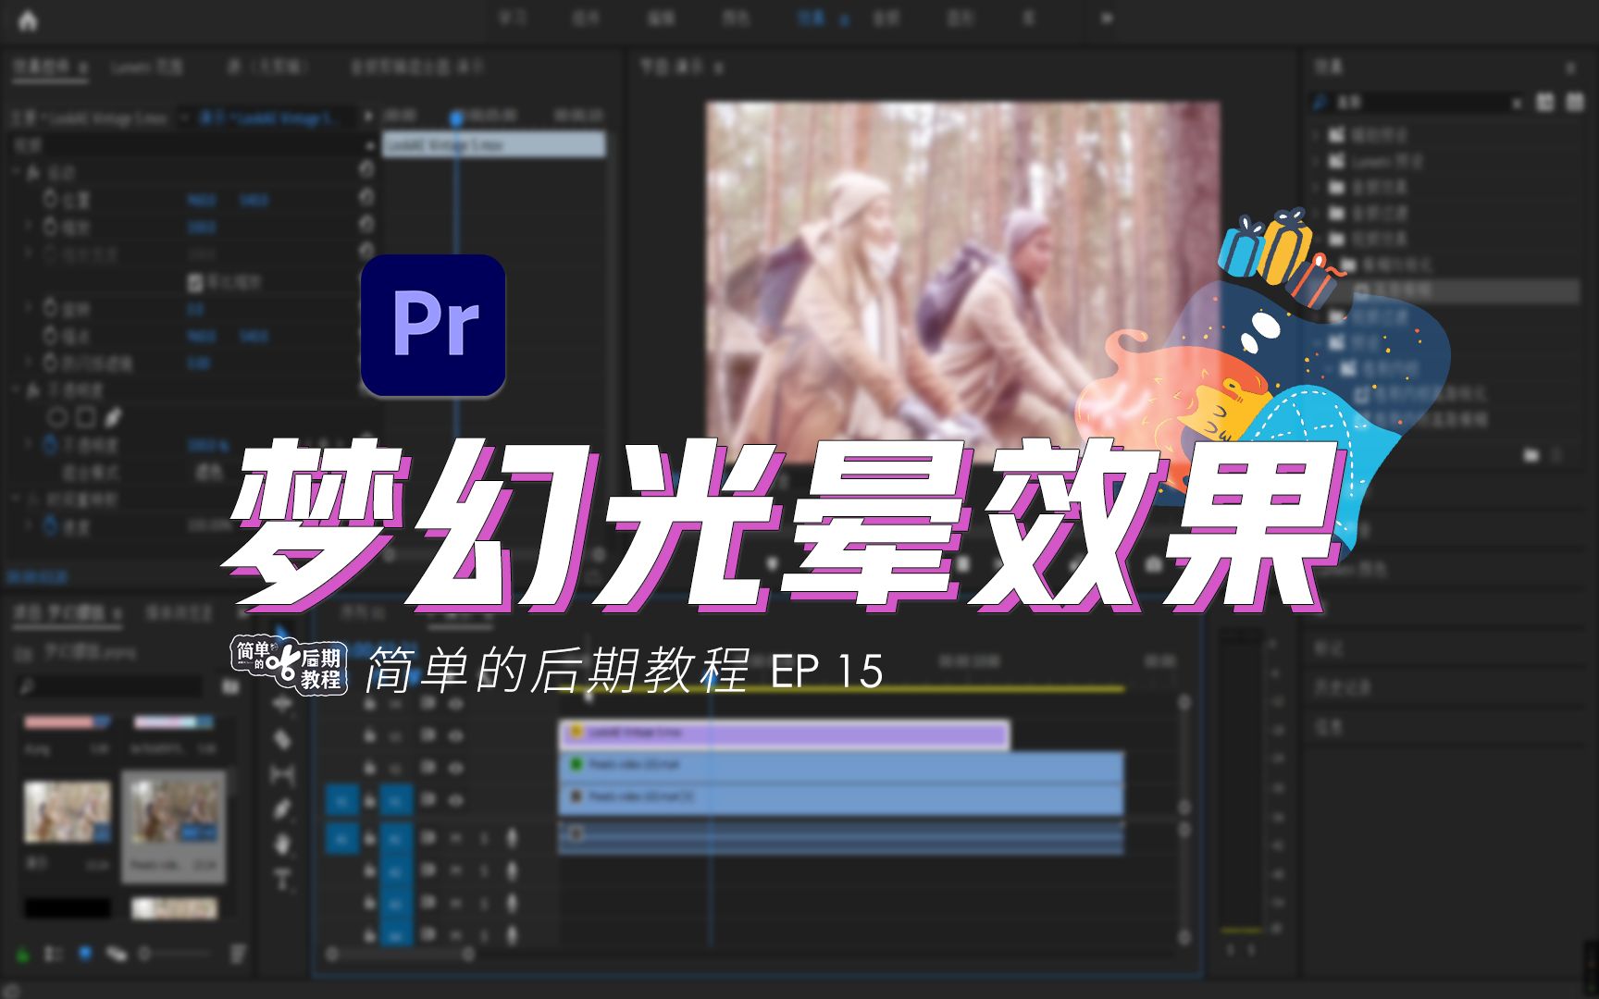Open the Blend Mode dropdown
This screenshot has width=1599, height=999.
(211, 472)
